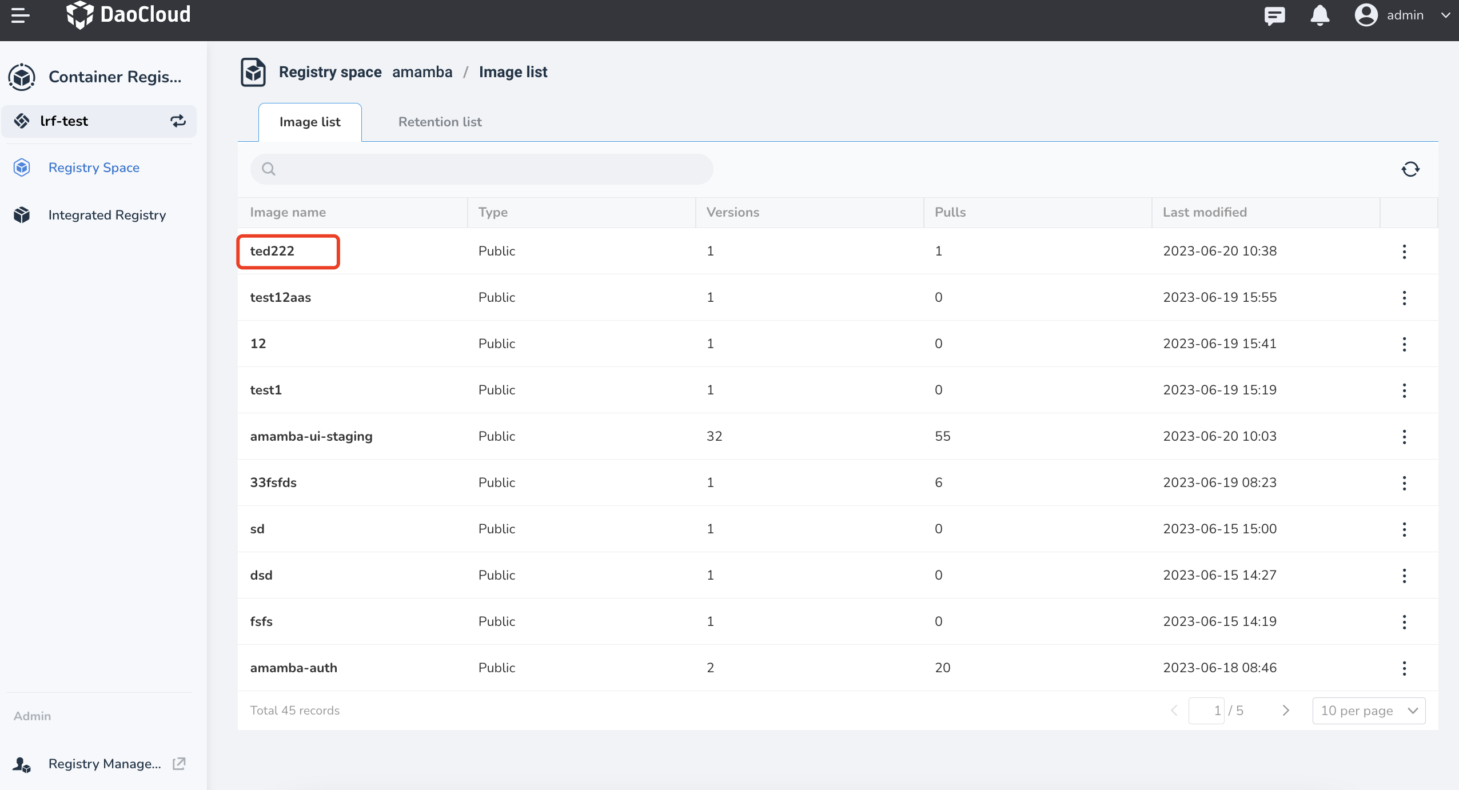Click the lrf-test workspace icon
The image size is (1459, 790).
22,121
